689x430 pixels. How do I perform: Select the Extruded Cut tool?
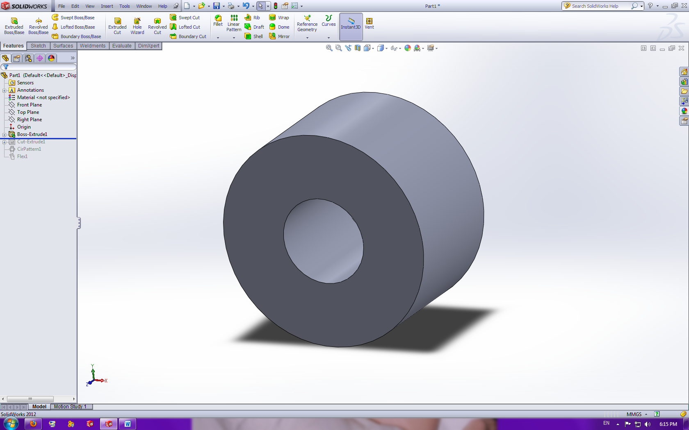[117, 26]
